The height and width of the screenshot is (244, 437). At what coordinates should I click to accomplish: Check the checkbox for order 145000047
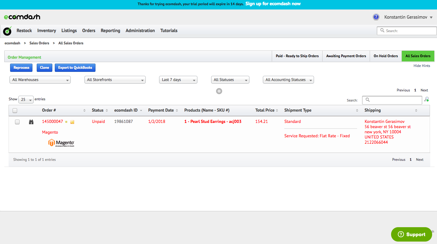[x=17, y=121]
